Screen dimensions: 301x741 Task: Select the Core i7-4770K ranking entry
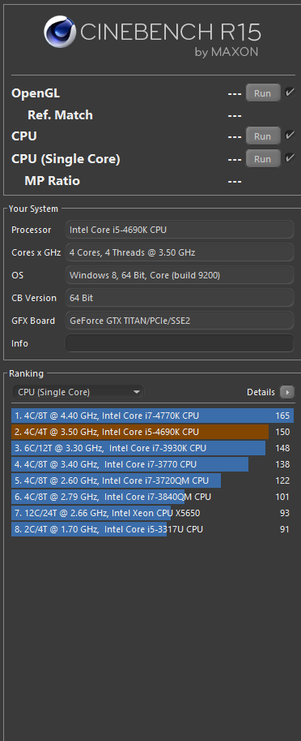[153, 416]
